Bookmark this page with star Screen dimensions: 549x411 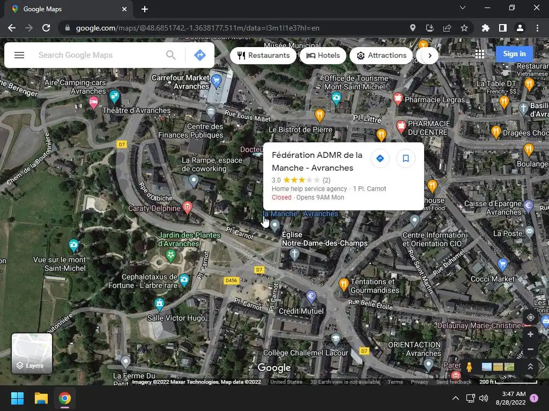(x=464, y=28)
